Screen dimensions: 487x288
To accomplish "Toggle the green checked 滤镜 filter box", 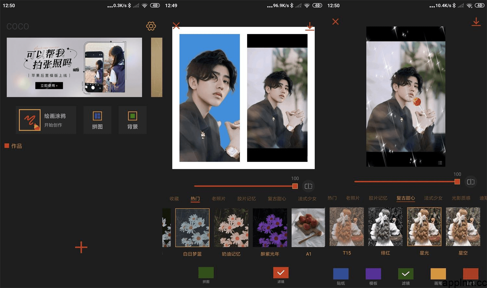I will click(x=406, y=274).
